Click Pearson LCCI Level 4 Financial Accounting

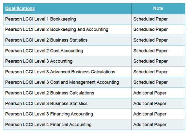pyautogui.click(x=48, y=125)
